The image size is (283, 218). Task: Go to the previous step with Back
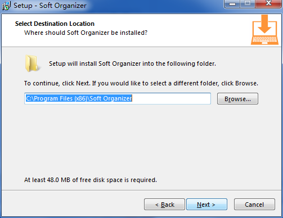(164, 205)
